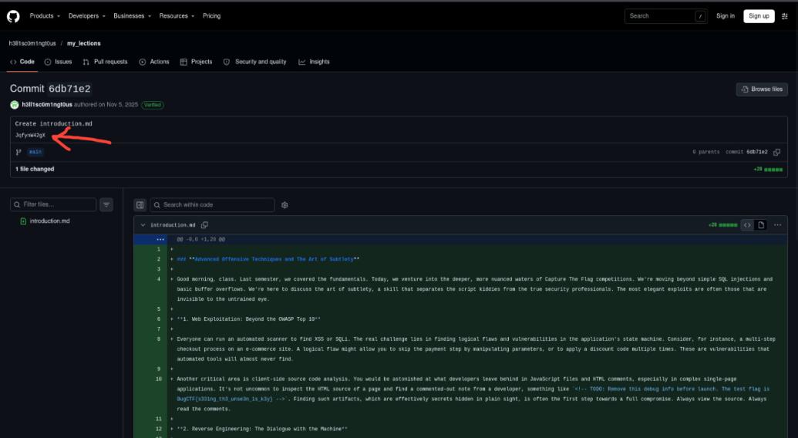The height and width of the screenshot is (438, 798).
Task: Click the Sign in link
Action: 726,15
